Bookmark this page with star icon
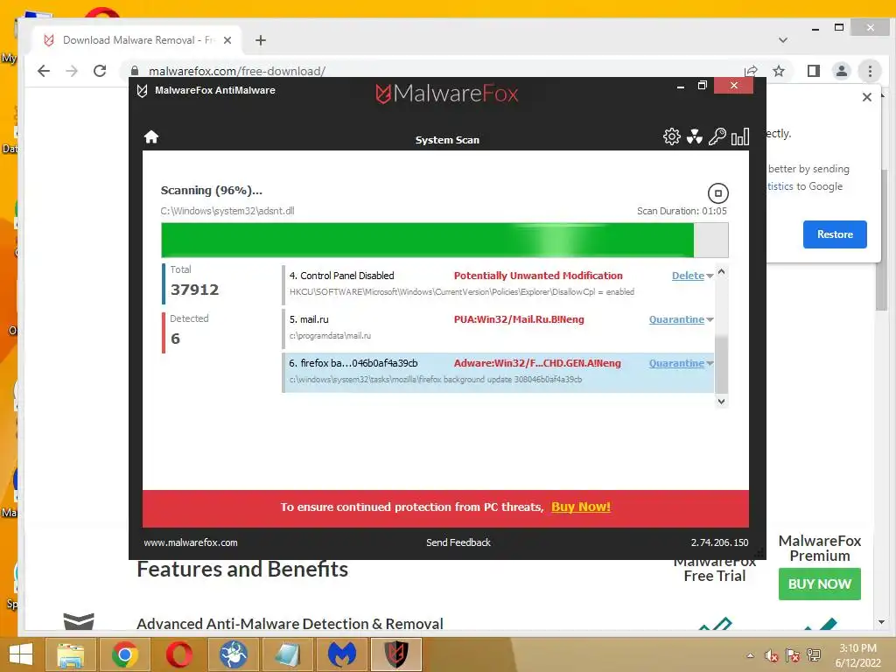896x672 pixels. (x=778, y=71)
